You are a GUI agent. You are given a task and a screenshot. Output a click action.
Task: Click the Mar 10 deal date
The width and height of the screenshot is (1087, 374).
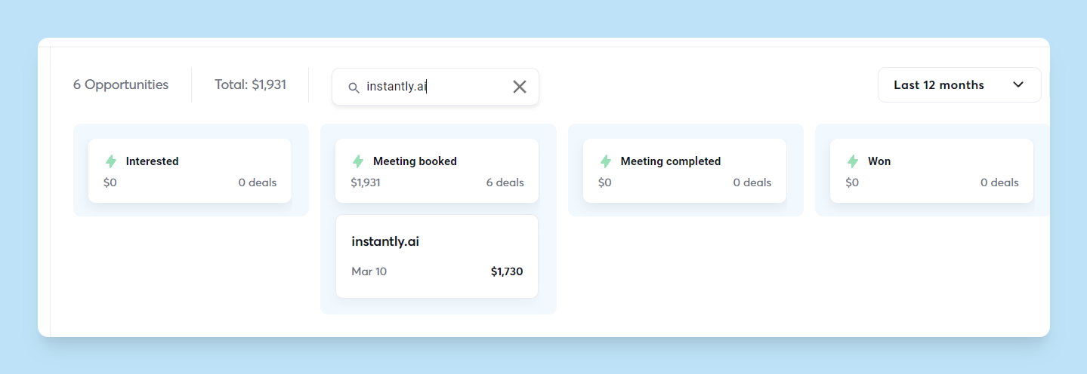(x=369, y=271)
